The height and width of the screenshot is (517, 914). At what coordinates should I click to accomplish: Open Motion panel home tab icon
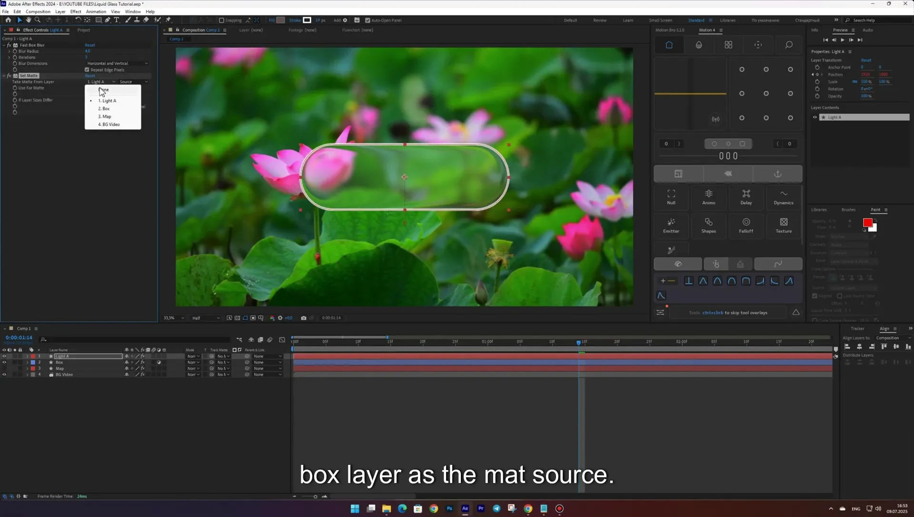click(x=669, y=45)
